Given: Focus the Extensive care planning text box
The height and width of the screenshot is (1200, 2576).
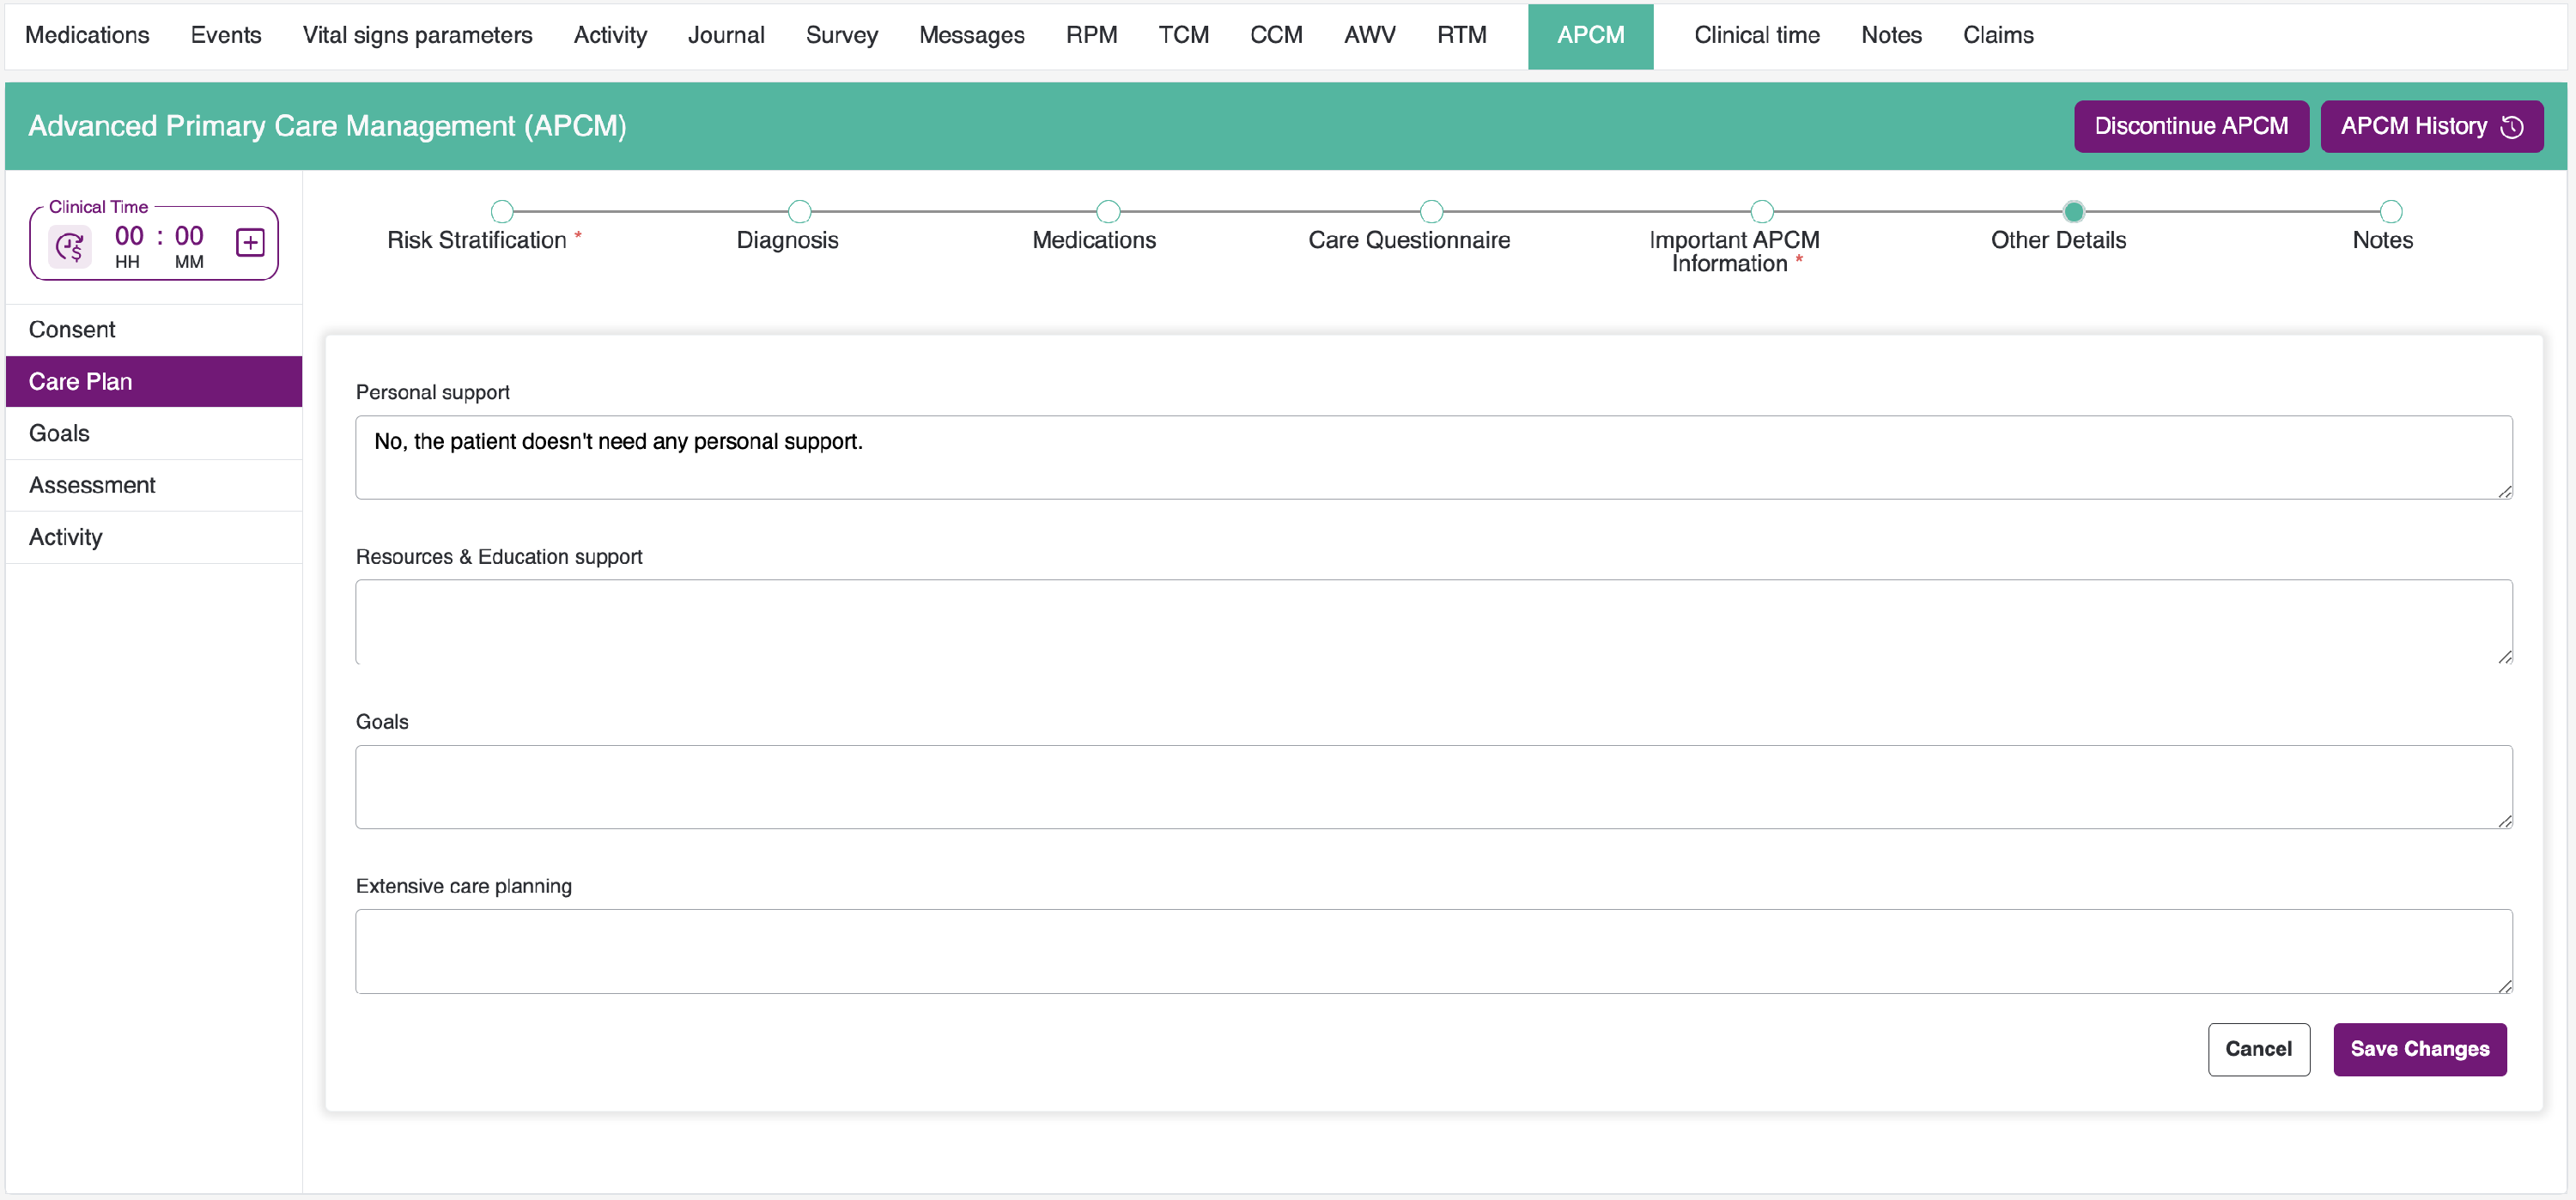Looking at the screenshot, I should pyautogui.click(x=1432, y=951).
